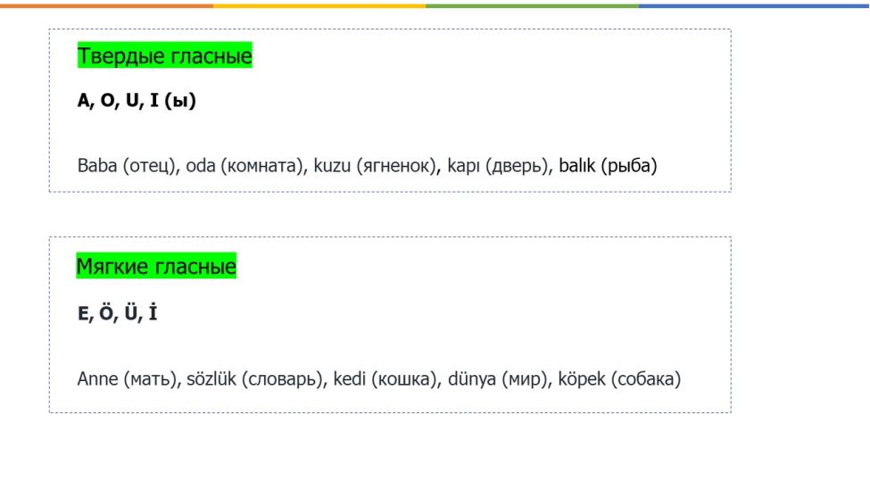Click the word 'balık (рыба)'
The height and width of the screenshot is (490, 870).
608,165
